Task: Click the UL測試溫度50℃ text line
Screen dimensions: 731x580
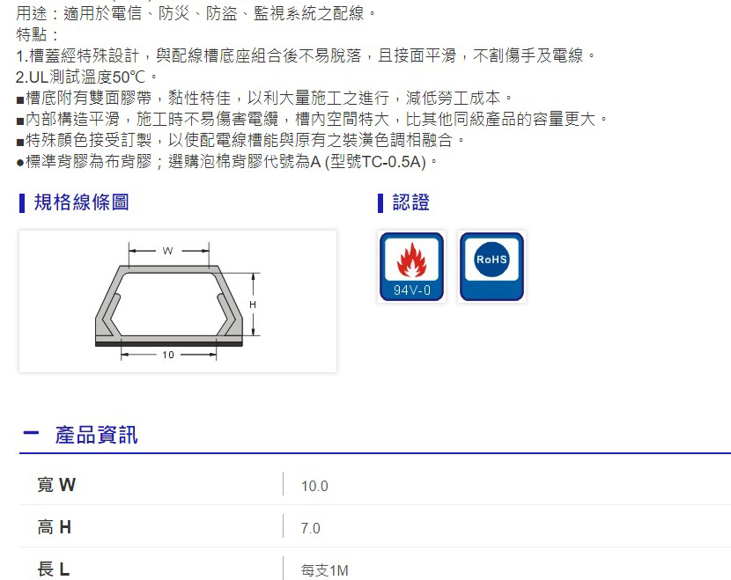Action: point(86,77)
